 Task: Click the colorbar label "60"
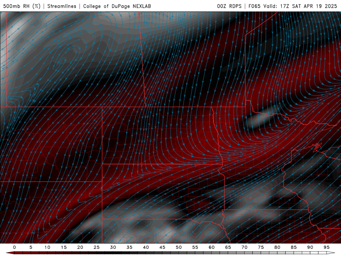[211, 247]
